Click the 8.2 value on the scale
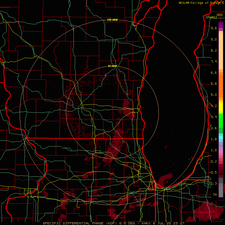Viewport: 225px width, 225px height. coord(214,50)
